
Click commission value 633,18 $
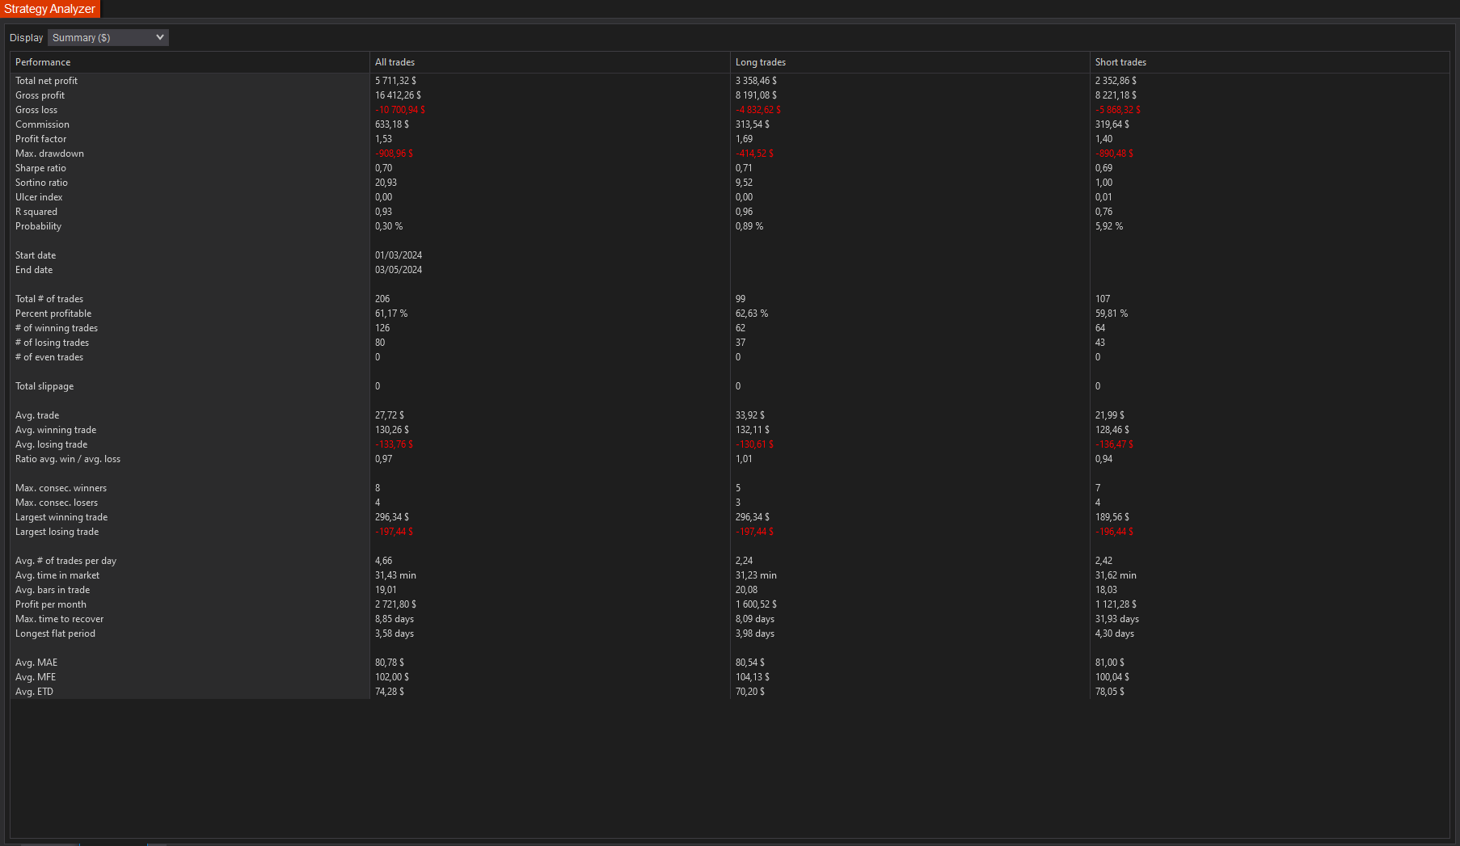point(392,124)
